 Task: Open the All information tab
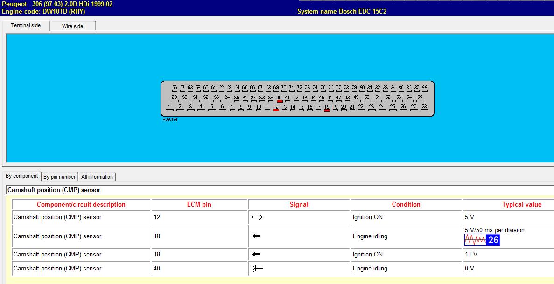97,177
